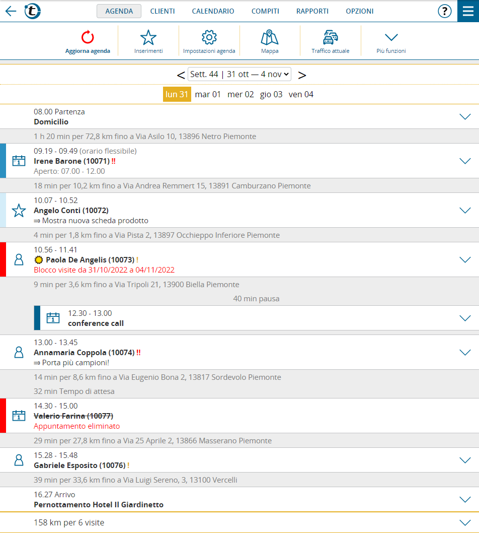Expand Pernottamento Hotel Il Giardinetto row

tap(465, 500)
